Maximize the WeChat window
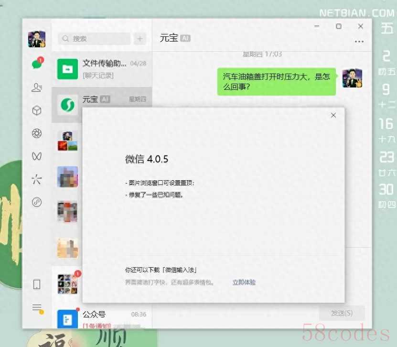The width and height of the screenshot is (397, 347). (x=339, y=26)
